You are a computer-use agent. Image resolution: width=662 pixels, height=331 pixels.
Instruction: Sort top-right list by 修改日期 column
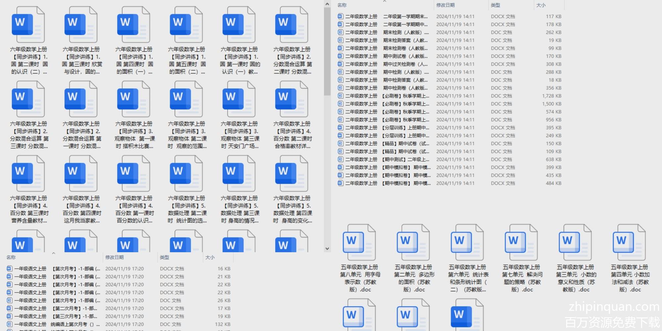click(445, 5)
